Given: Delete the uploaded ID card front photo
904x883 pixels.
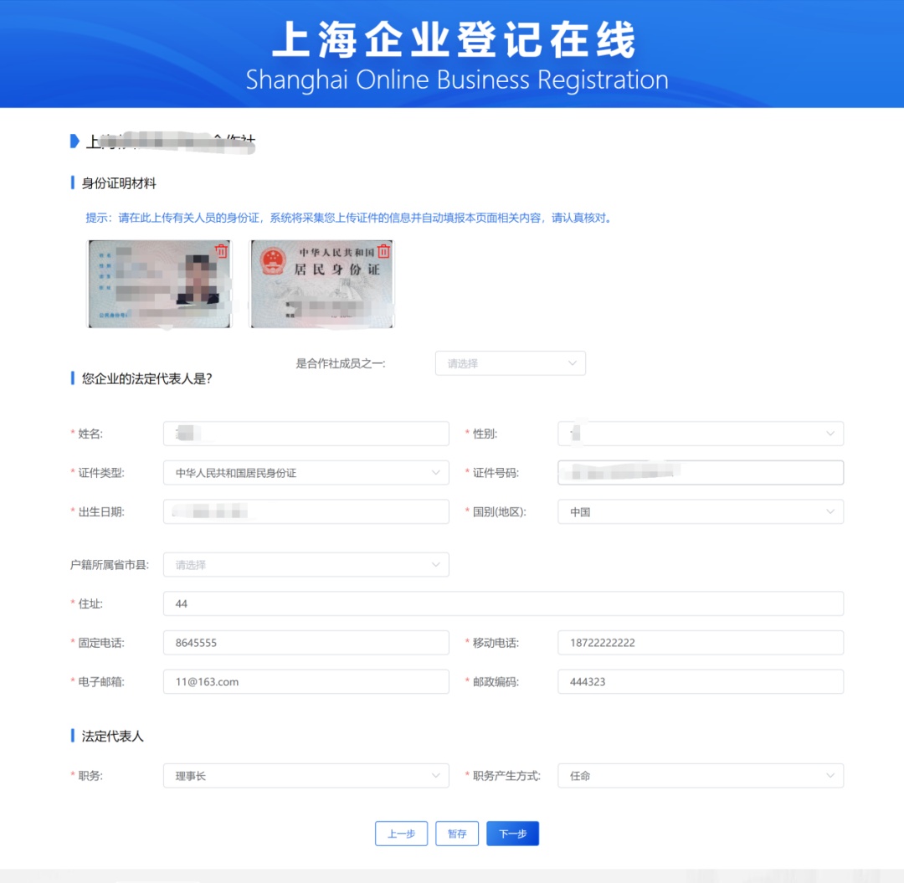Looking at the screenshot, I should pyautogui.click(x=222, y=251).
